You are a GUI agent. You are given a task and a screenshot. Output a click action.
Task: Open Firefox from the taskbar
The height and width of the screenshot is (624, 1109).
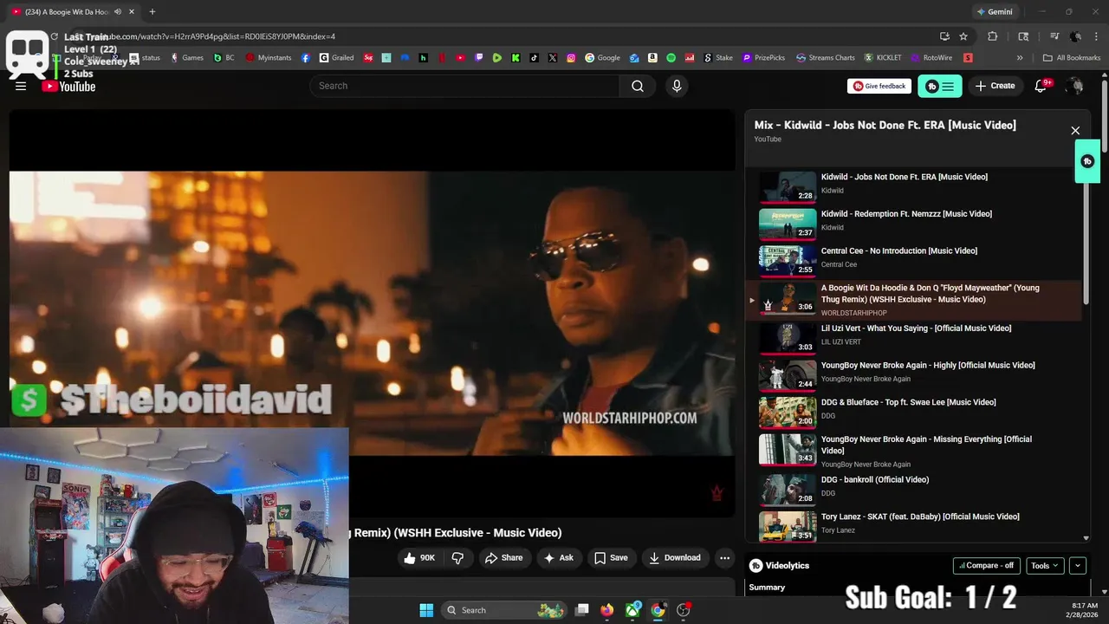607,610
